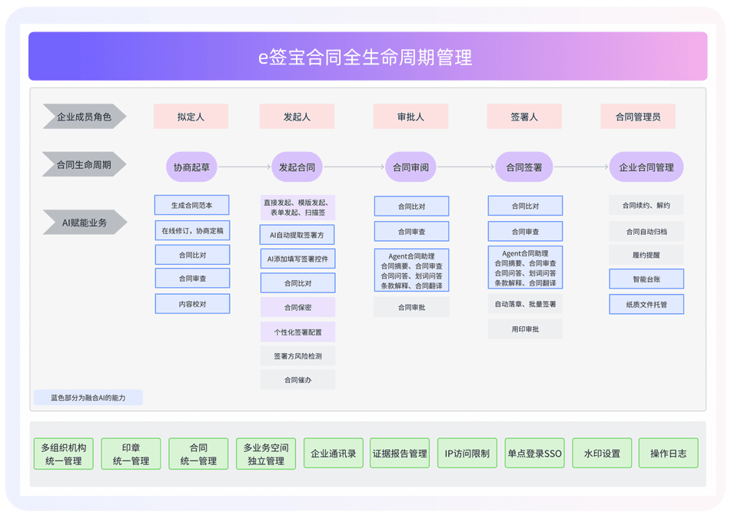This screenshot has width=731, height=515.
Task: Click the 智能台账 box
Action: [646, 279]
